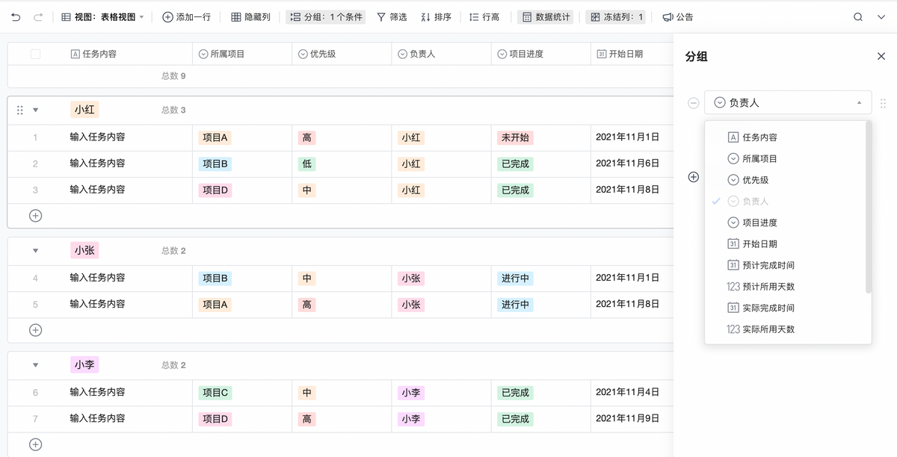
Task: Click the dropdown list scrollbar
Action: (868, 209)
